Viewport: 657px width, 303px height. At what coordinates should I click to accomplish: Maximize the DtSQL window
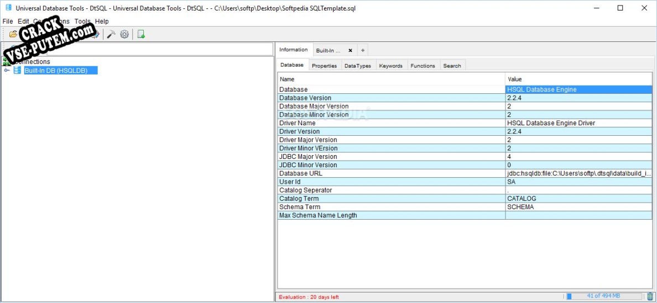tap(620, 8)
